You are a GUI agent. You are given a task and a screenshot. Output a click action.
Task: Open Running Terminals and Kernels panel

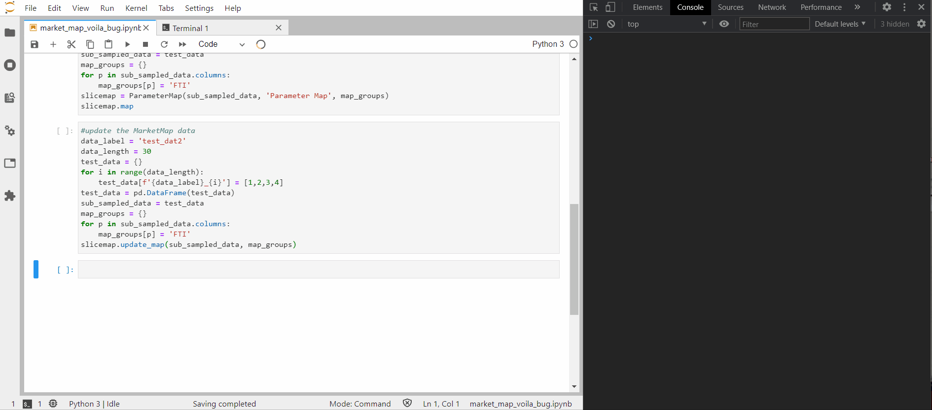[10, 65]
